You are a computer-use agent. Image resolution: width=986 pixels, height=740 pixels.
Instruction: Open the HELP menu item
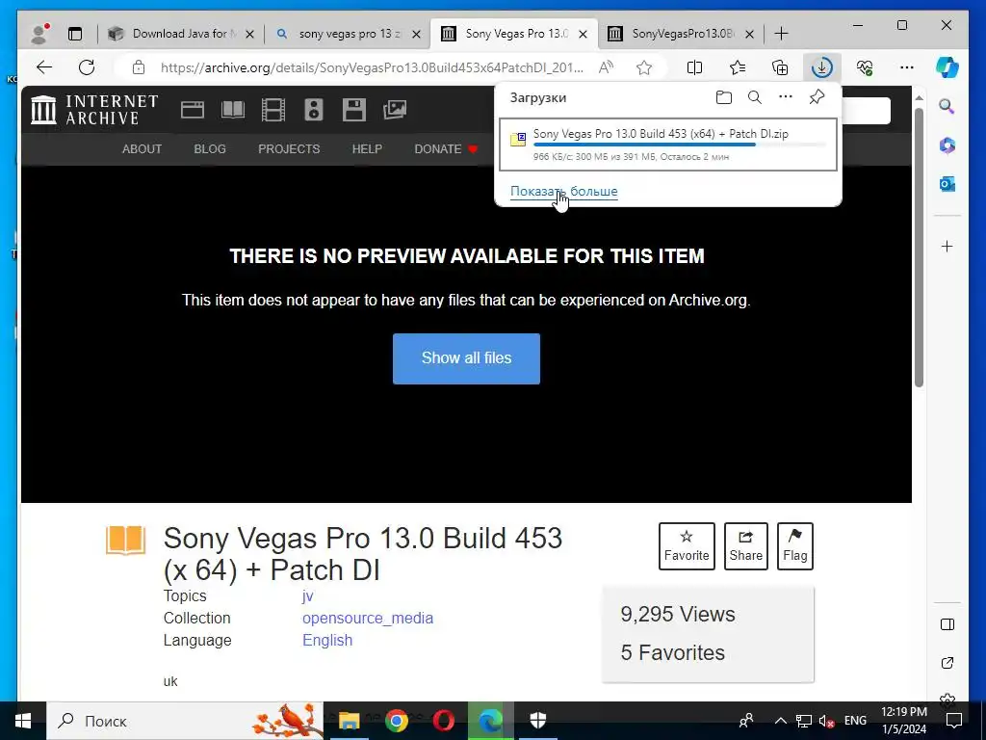[367, 149]
